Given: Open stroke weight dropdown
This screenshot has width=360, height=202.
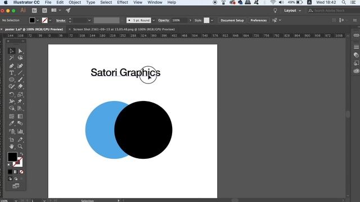Looking at the screenshot, I should [x=89, y=20].
